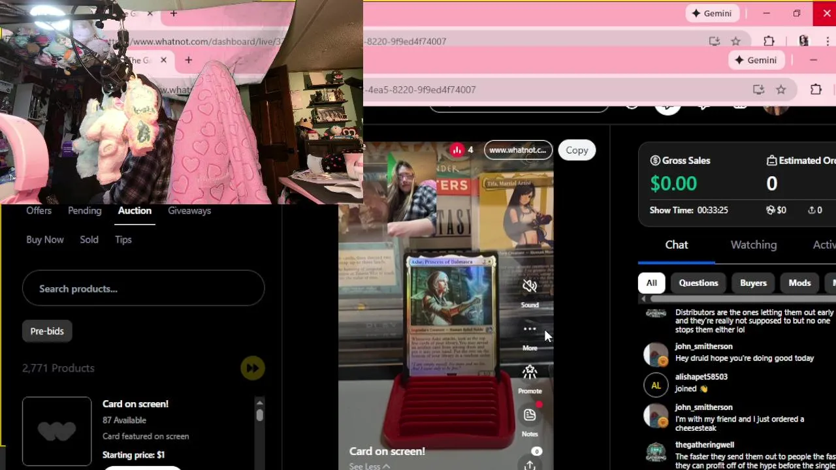The width and height of the screenshot is (836, 470).
Task: Filter chat by Questions
Action: [x=698, y=283]
